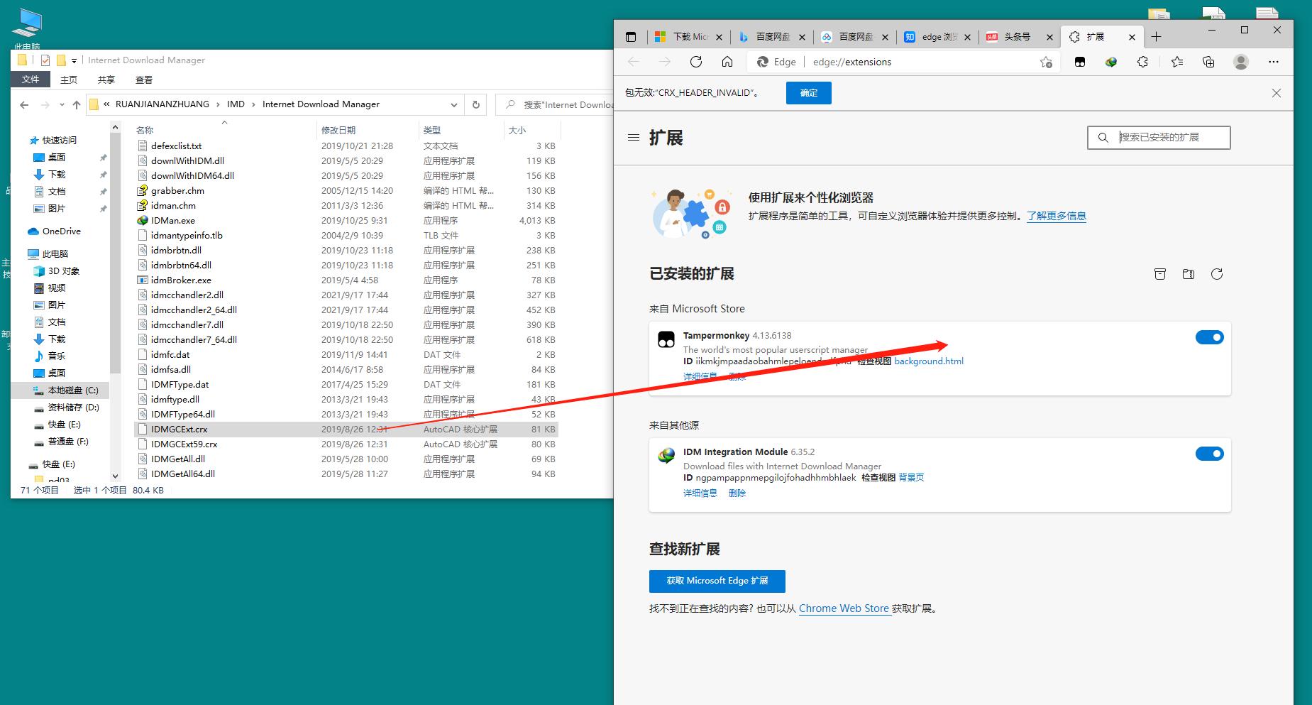Click the Explorer search box
Viewport: 1312px width, 705px height.
554,104
